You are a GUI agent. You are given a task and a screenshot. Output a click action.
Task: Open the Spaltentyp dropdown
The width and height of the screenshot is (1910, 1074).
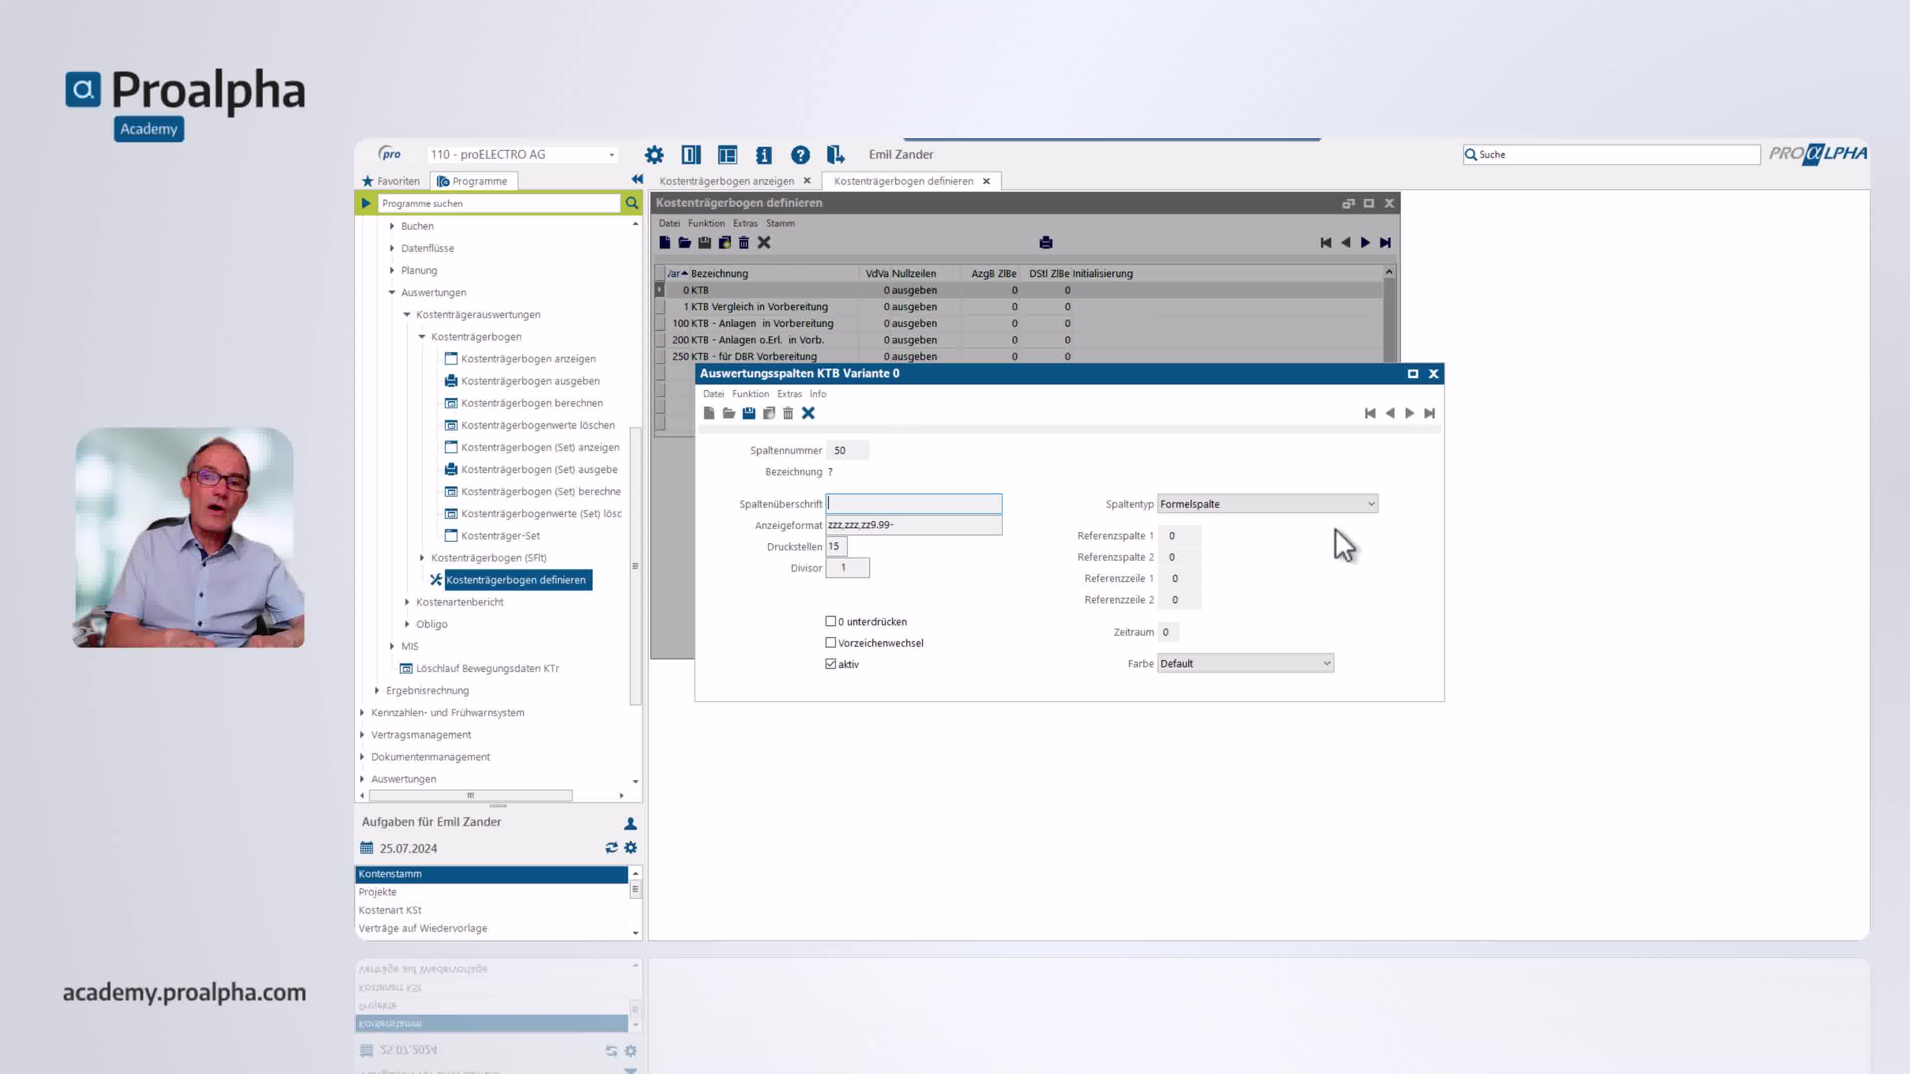click(1371, 504)
